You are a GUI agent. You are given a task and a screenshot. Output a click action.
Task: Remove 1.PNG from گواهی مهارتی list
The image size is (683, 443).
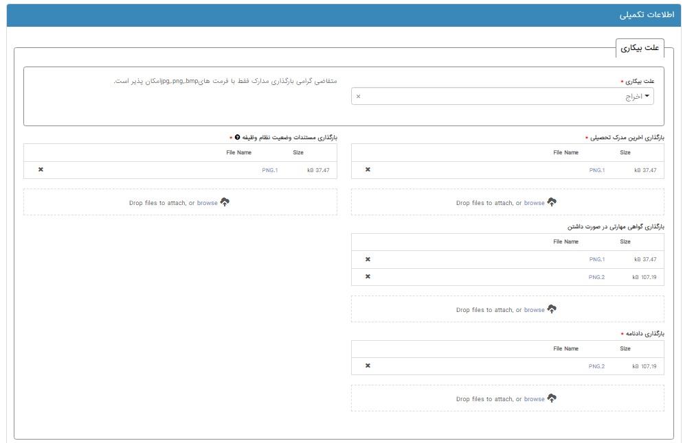point(368,259)
